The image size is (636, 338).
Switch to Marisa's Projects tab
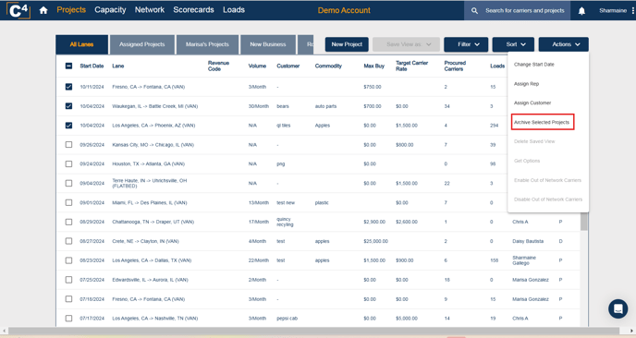207,44
